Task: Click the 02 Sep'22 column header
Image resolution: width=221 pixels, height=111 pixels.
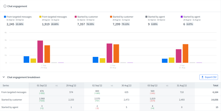Action: point(97,86)
